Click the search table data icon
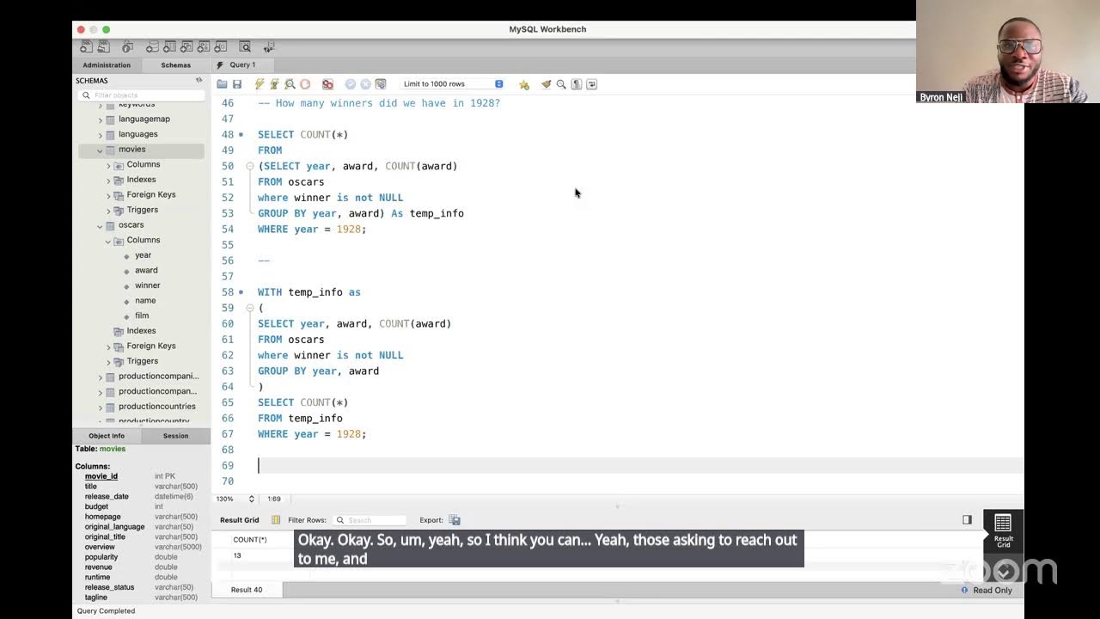1100x619 pixels. 245,46
